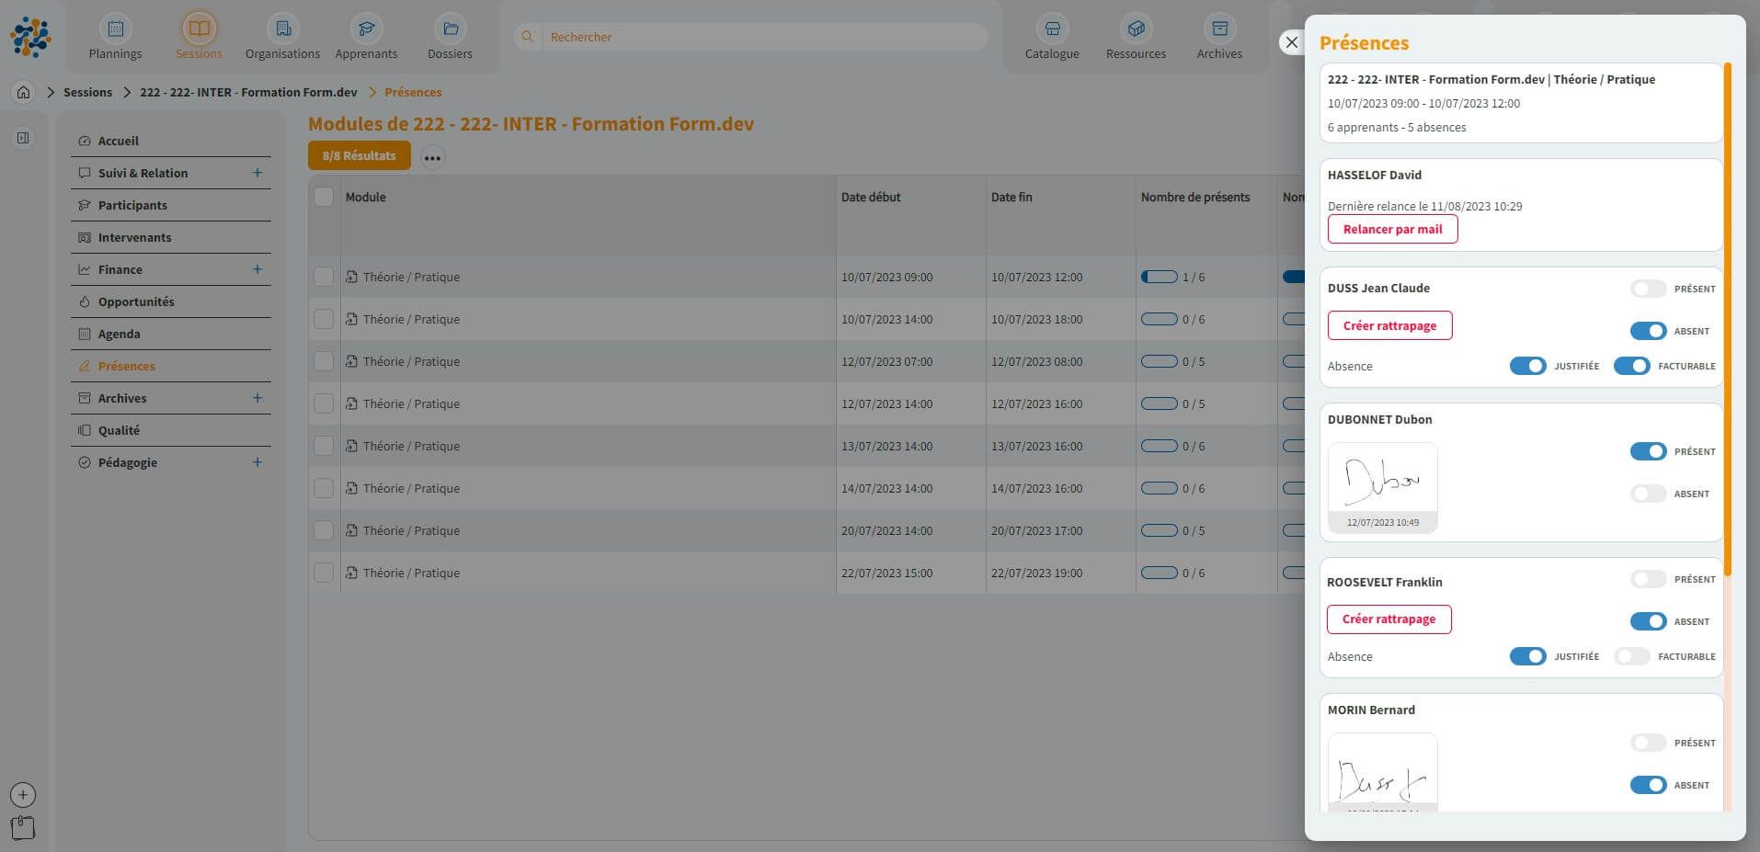Click Créer rattrapage for ROOSEVELT Franklin

pyautogui.click(x=1389, y=619)
